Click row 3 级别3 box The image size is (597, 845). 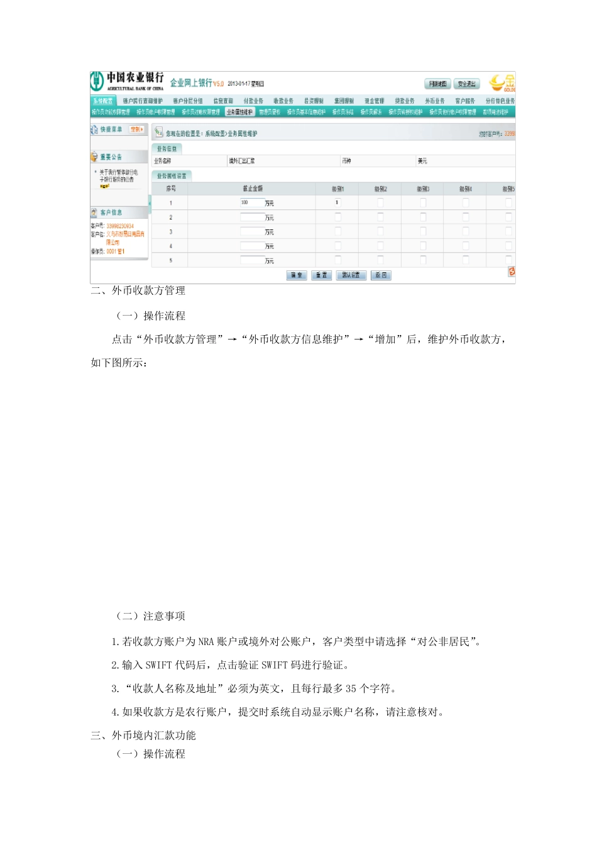[423, 231]
